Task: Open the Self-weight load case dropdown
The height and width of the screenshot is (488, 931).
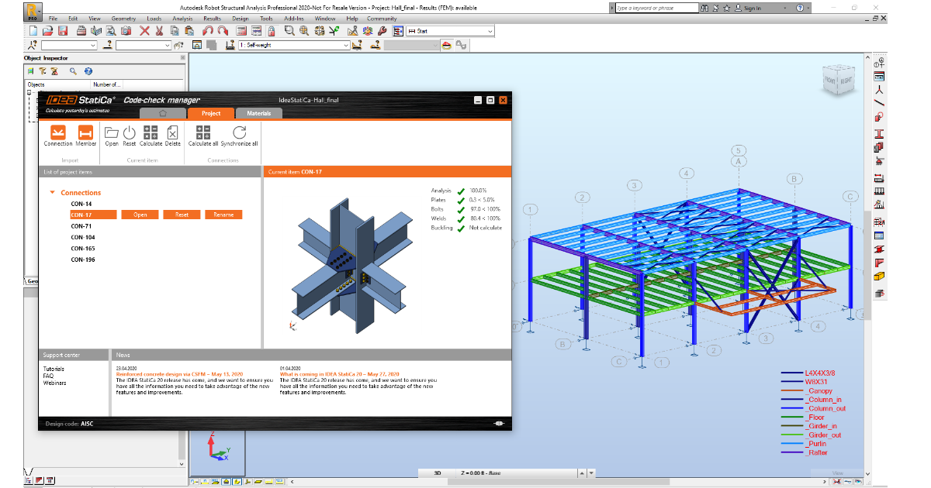Action: [x=348, y=44]
